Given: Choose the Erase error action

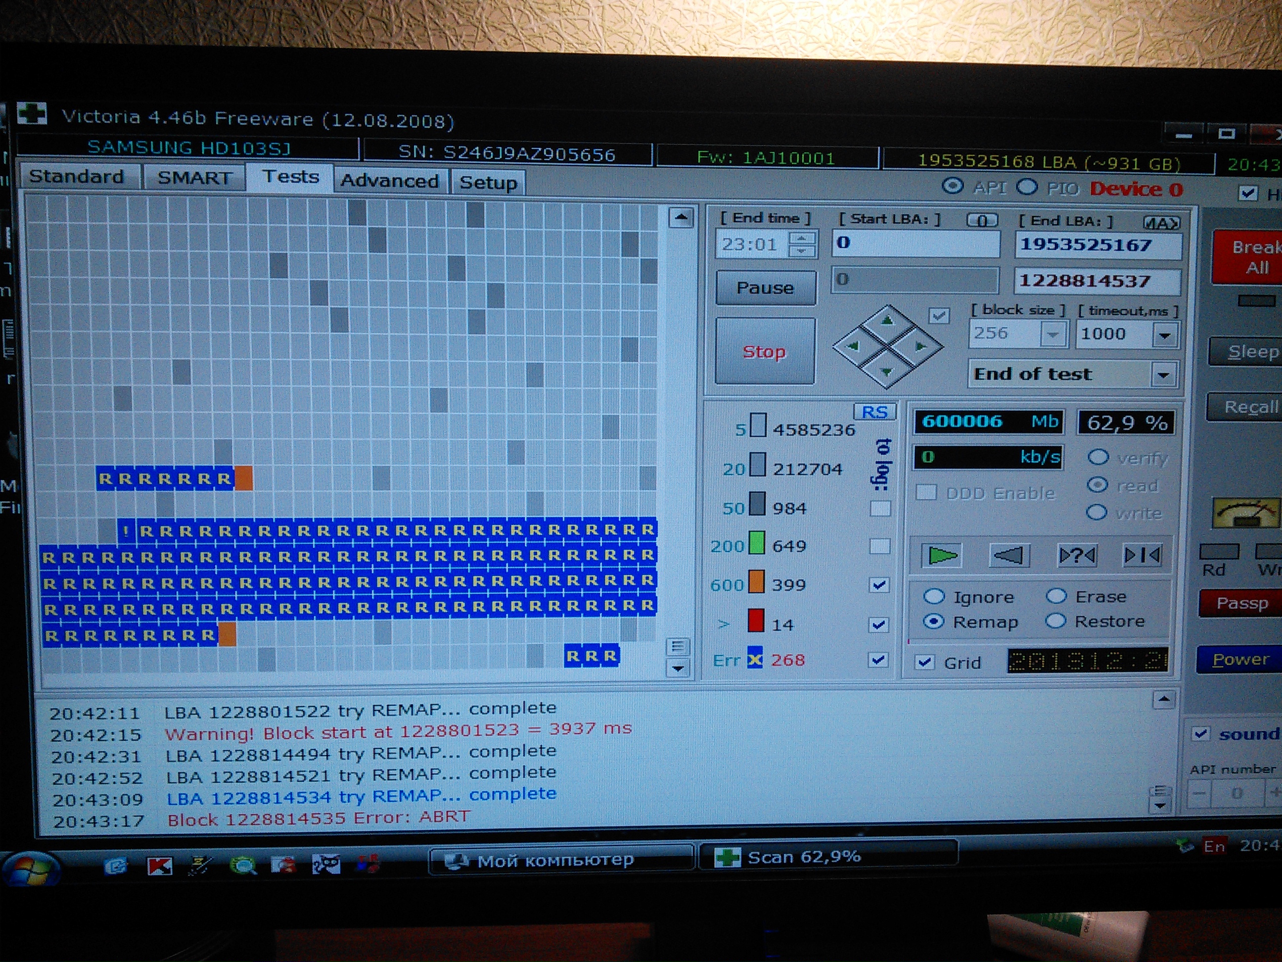Looking at the screenshot, I should [x=1056, y=596].
